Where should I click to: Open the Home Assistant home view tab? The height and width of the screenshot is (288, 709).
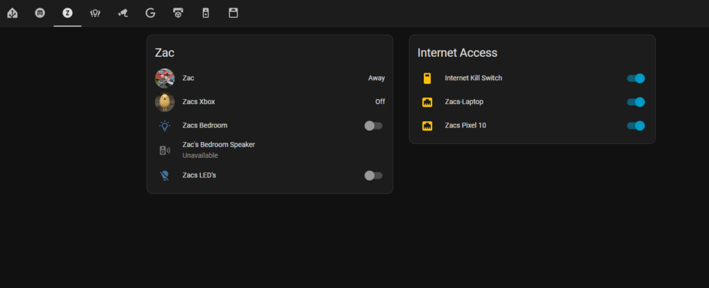pyautogui.click(x=12, y=12)
